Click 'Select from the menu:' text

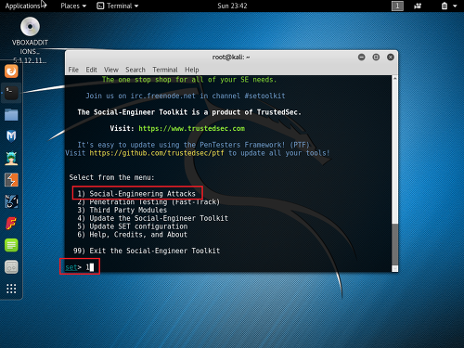[x=111, y=177]
